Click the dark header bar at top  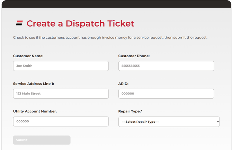(116, 4)
